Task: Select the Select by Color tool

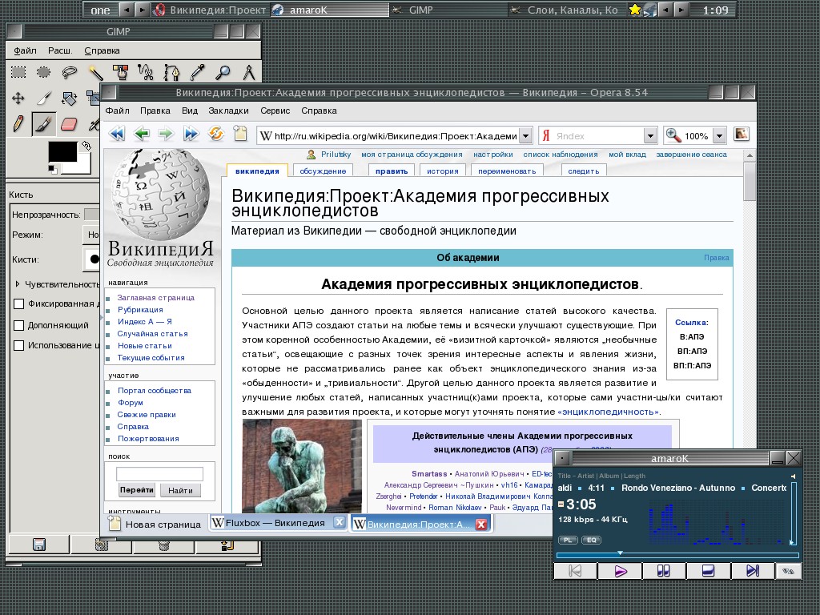Action: [121, 71]
